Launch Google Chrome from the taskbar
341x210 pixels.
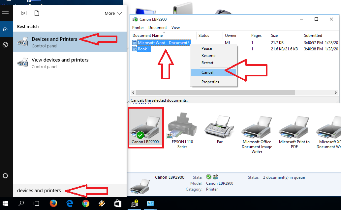[x=85, y=203]
